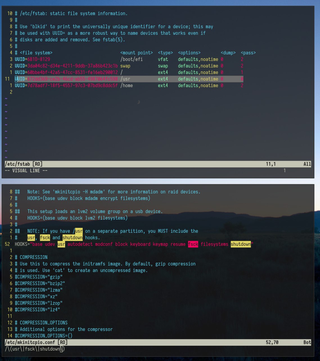320x361 pixels.
Task: Click the '/etc/mkinitcpio.conf [RO]' status line
Action: pos(36,342)
